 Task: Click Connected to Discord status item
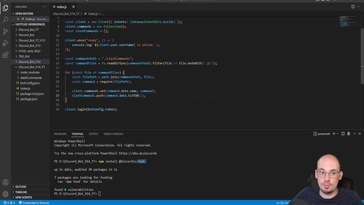(x=34, y=203)
